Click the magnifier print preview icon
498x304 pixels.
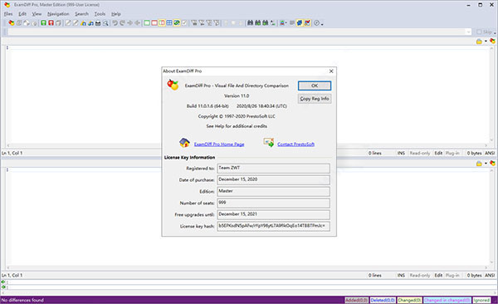tap(105, 23)
